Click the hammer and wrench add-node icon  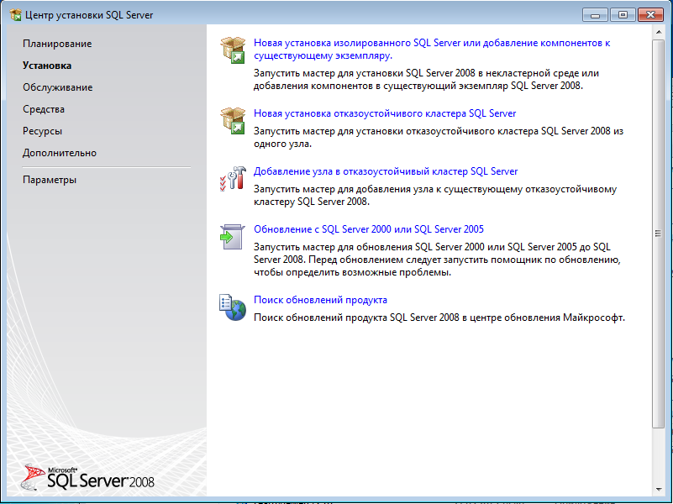pos(233,178)
